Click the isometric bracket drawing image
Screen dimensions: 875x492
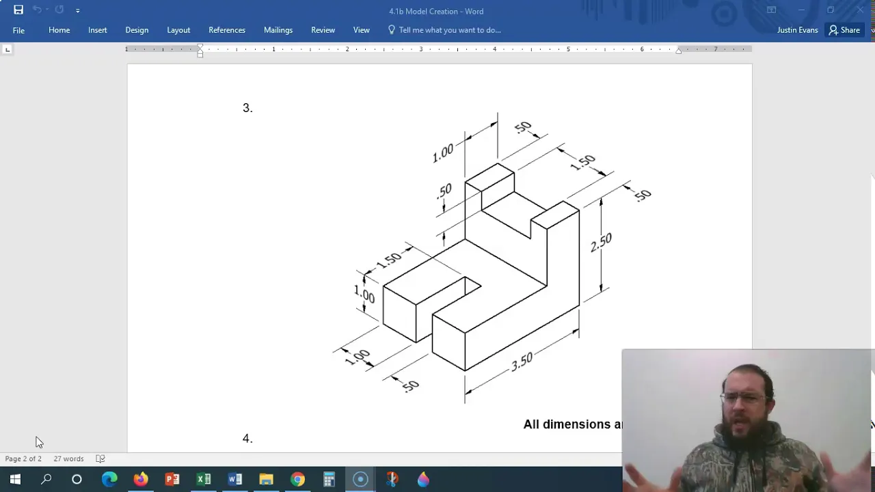click(x=492, y=258)
